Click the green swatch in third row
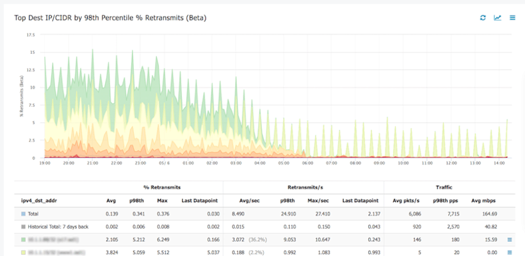Viewport: 525px width, 256px height. (x=23, y=239)
